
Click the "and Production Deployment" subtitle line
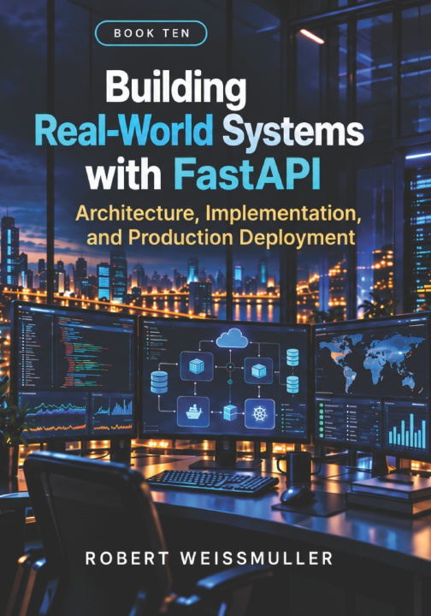click(221, 237)
